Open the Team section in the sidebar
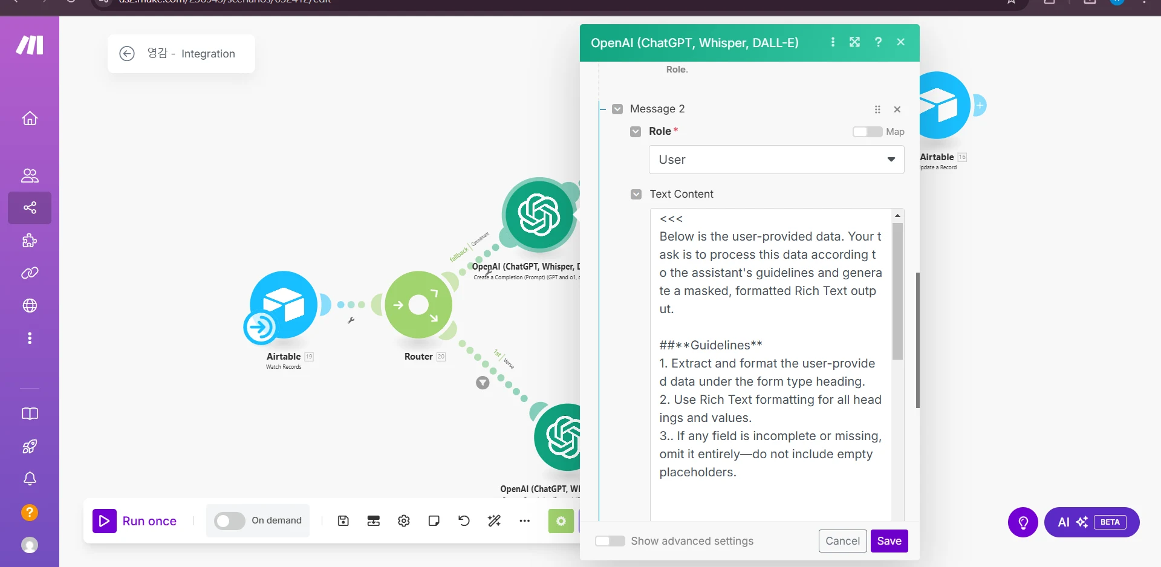The image size is (1161, 567). 30,175
